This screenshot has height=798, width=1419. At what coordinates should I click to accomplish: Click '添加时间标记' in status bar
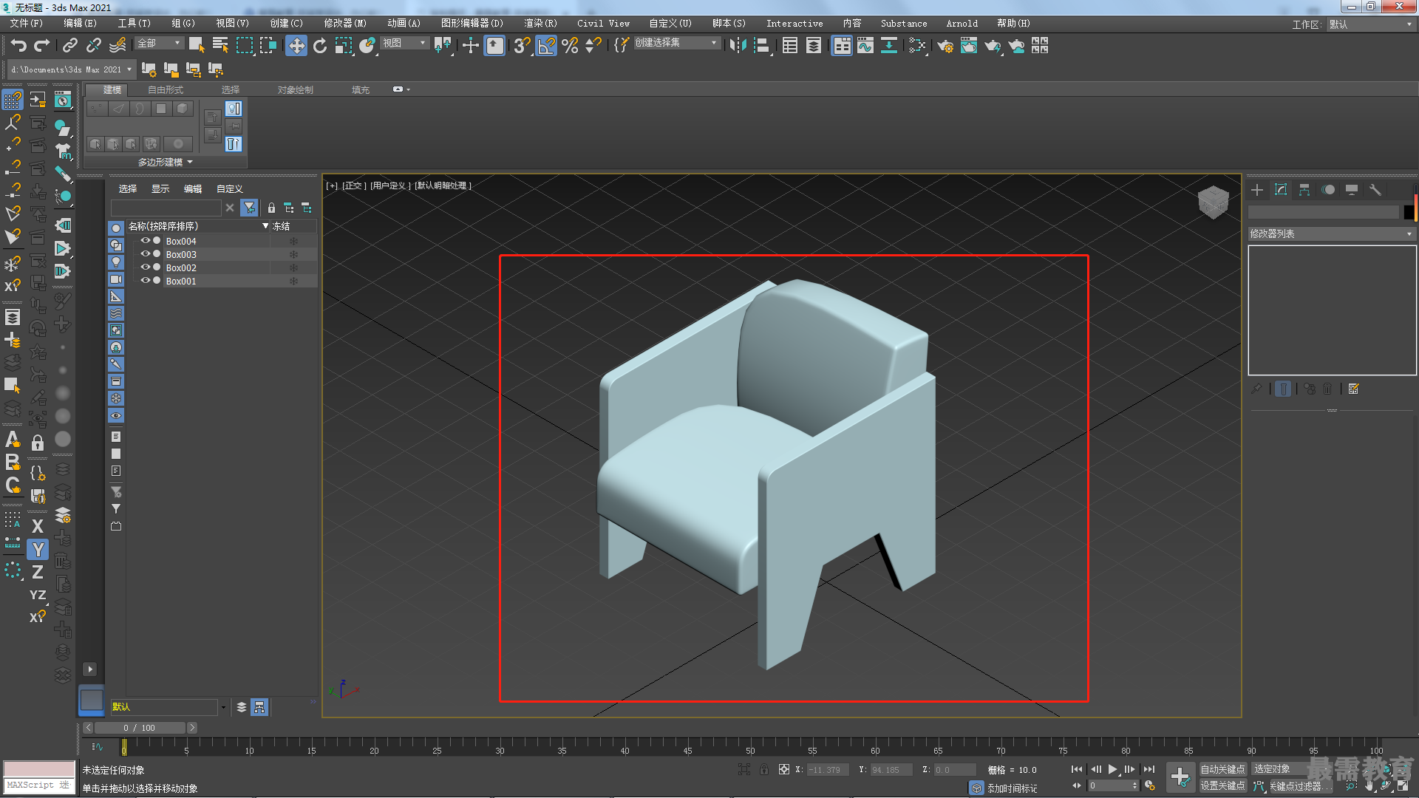[1013, 788]
